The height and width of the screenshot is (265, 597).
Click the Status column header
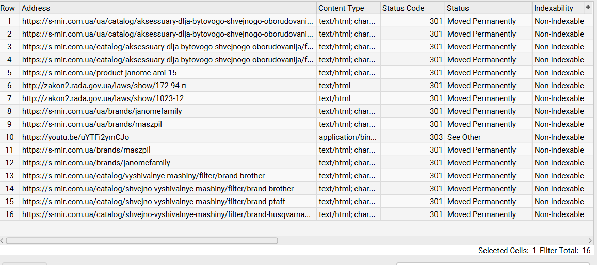pyautogui.click(x=488, y=8)
